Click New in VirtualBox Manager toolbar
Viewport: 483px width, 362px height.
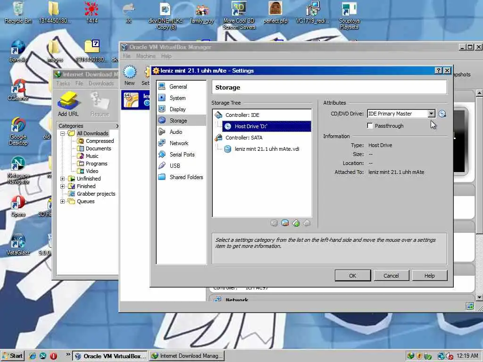tap(130, 75)
